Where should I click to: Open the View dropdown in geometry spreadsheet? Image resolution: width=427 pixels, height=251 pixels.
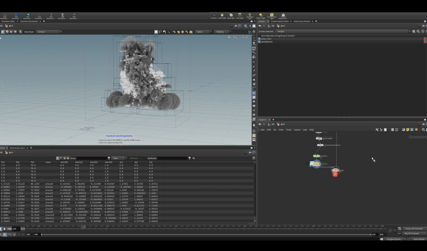coord(119,158)
